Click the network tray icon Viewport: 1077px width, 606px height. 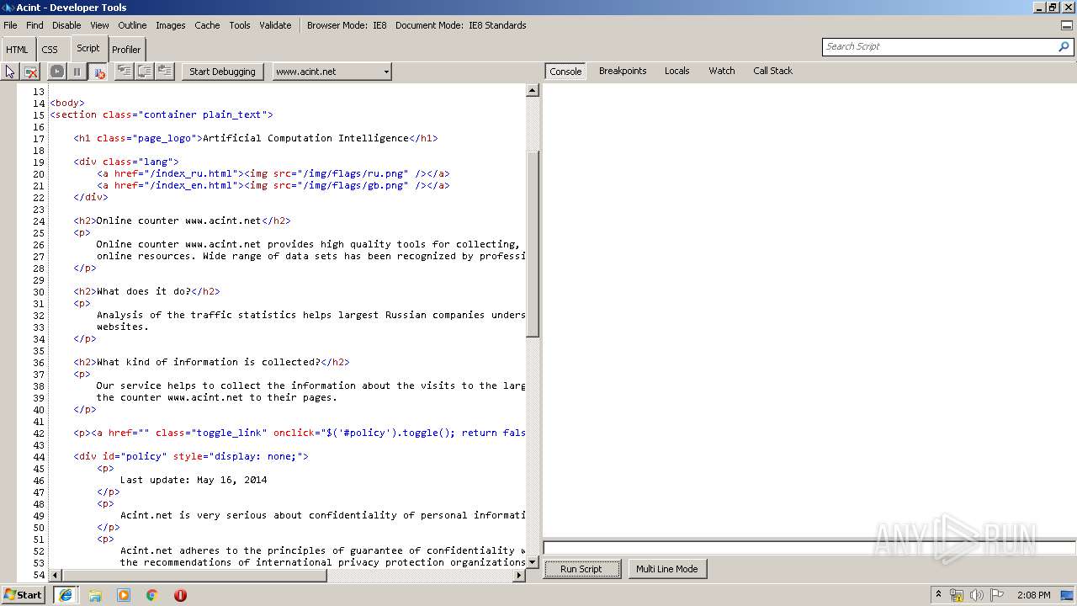tap(957, 595)
